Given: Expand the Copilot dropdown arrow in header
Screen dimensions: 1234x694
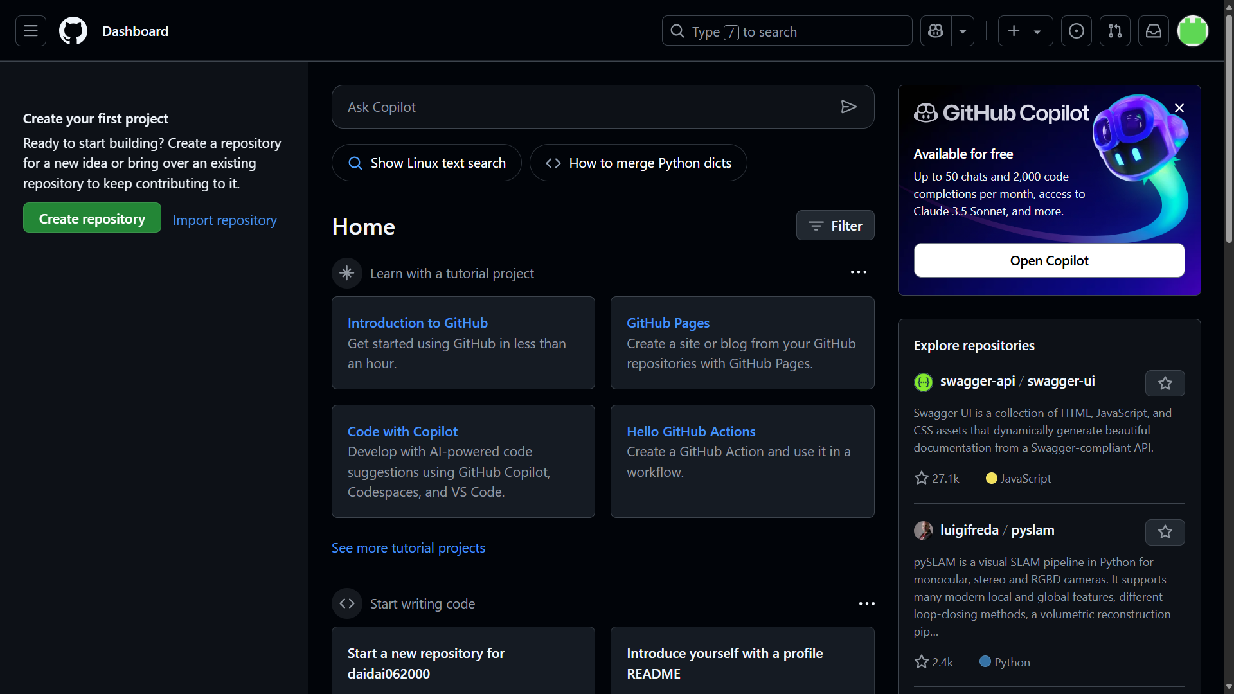Looking at the screenshot, I should [963, 31].
